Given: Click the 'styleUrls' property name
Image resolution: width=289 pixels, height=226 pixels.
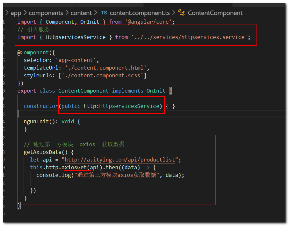Looking at the screenshot, I should point(38,76).
